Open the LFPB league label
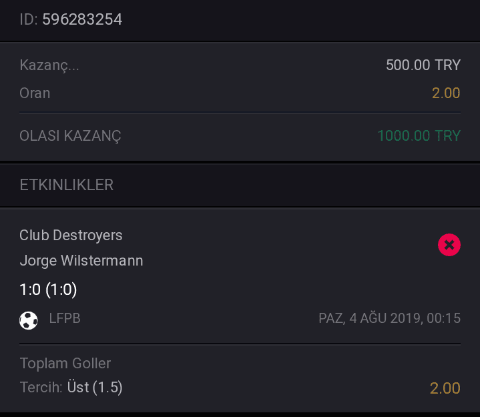The height and width of the screenshot is (417, 480). 65,318
